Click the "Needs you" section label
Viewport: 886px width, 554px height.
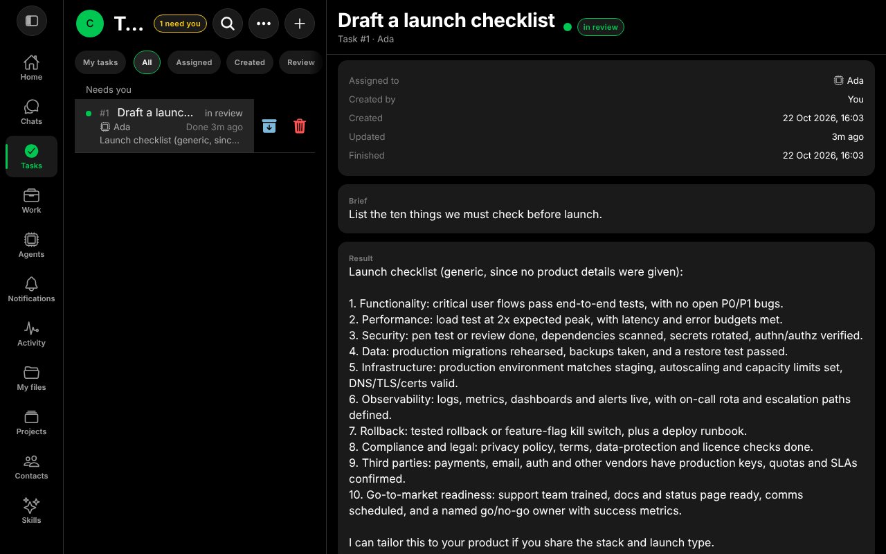click(x=109, y=89)
